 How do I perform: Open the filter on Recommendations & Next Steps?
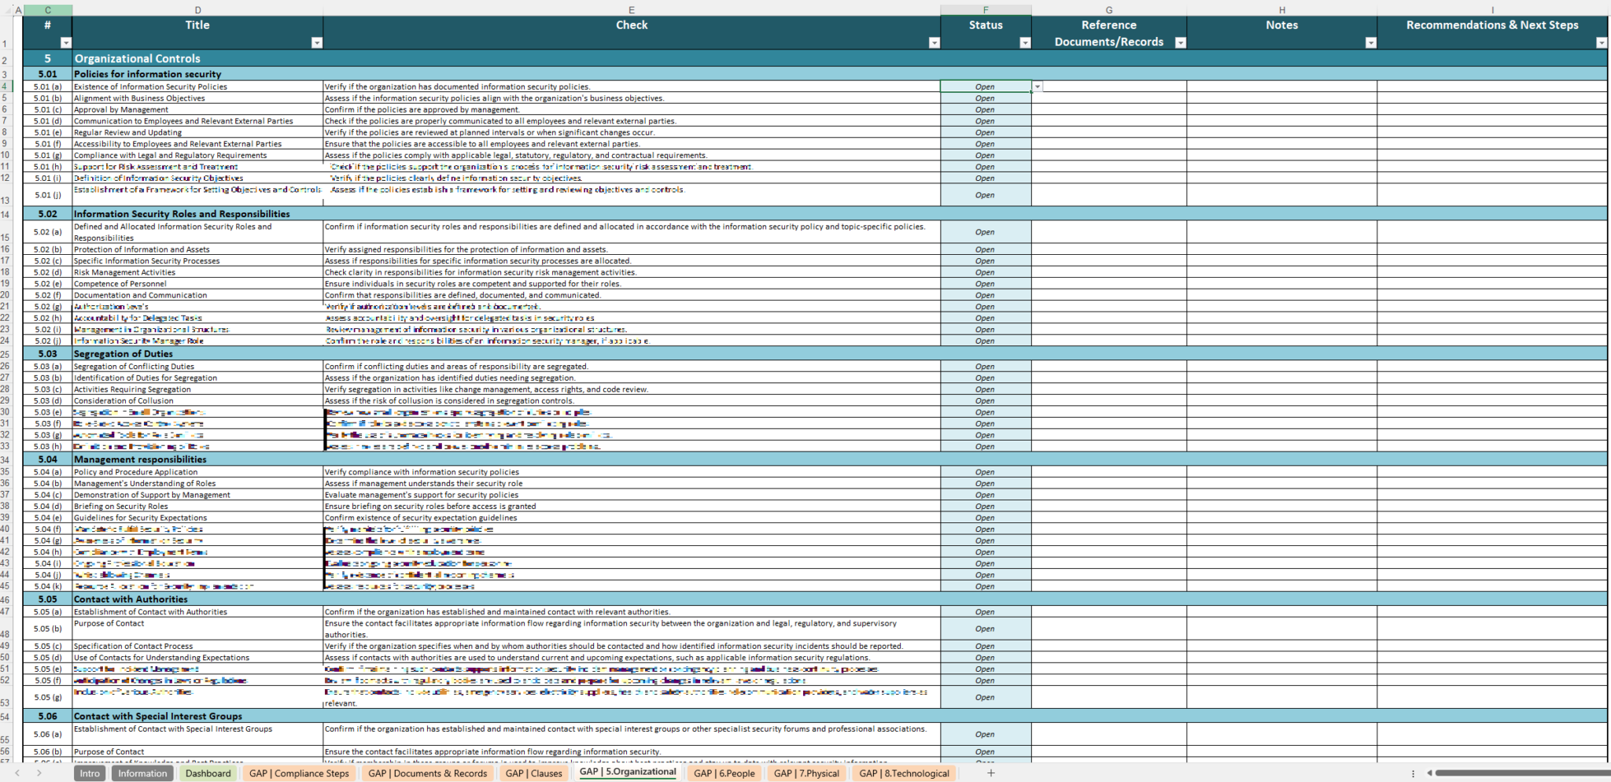1602,42
